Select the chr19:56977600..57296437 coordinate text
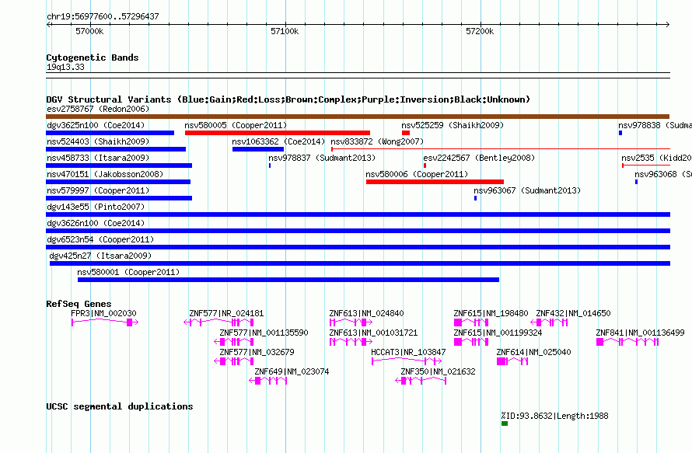Screen dimensions: 692x453 coord(103,16)
